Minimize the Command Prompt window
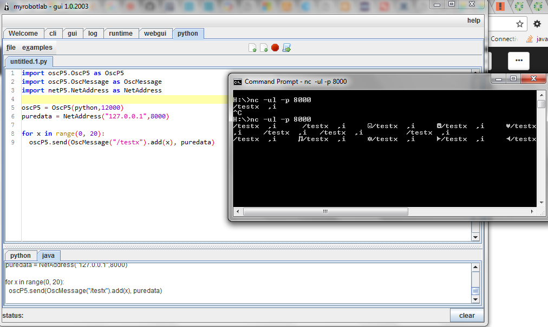Viewport: 548px width, 327px height. coord(499,79)
